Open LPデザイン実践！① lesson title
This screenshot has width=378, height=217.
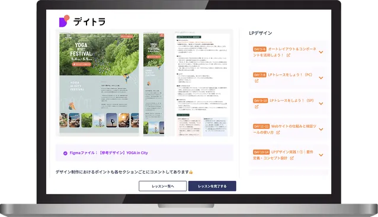point(283,155)
